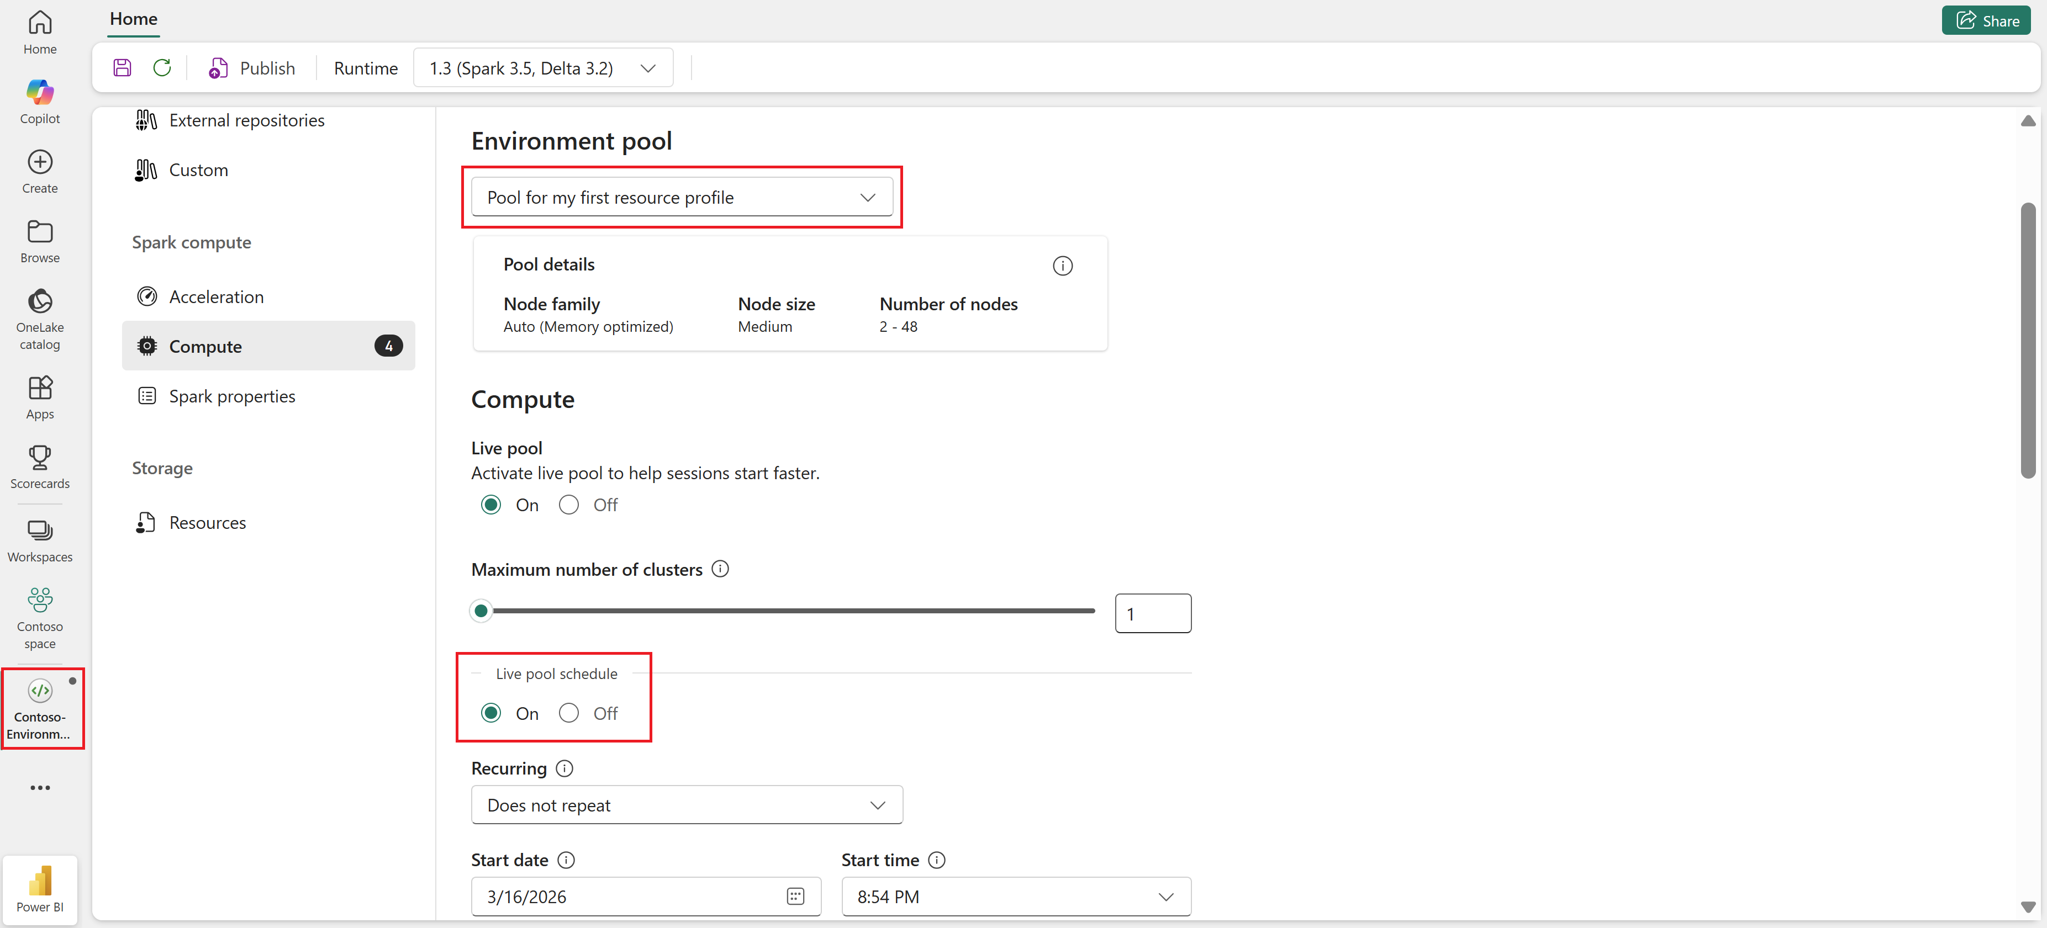Click the Maximum number of clusters slider handle
The width and height of the screenshot is (2047, 928).
pyautogui.click(x=481, y=610)
